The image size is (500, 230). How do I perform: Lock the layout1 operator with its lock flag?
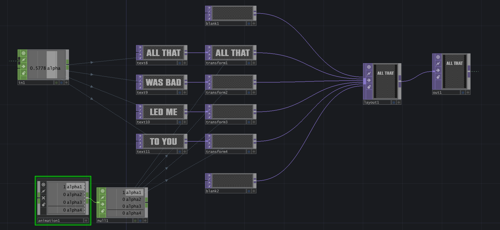369,87
